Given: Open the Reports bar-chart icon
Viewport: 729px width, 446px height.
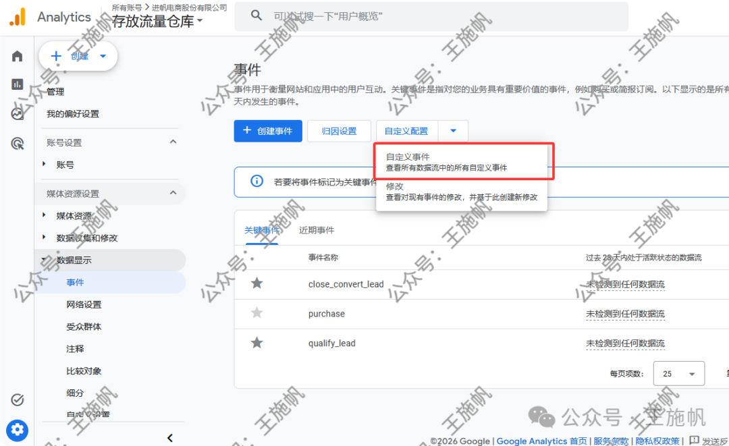Looking at the screenshot, I should tap(17, 84).
